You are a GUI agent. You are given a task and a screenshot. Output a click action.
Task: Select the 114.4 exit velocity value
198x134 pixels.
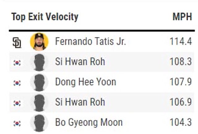pyautogui.click(x=181, y=42)
